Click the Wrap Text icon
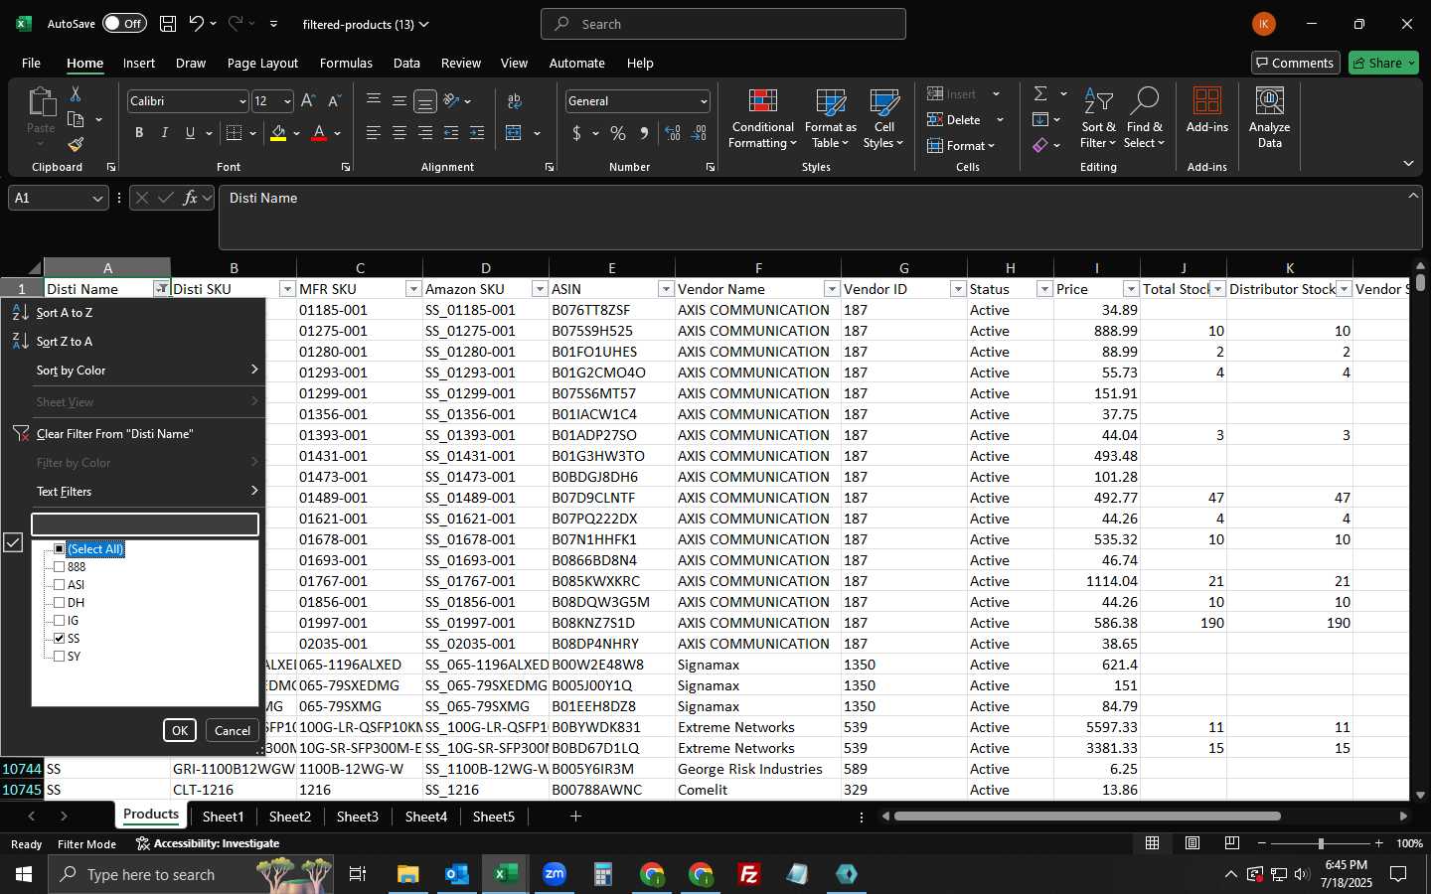1431x894 pixels. click(515, 100)
